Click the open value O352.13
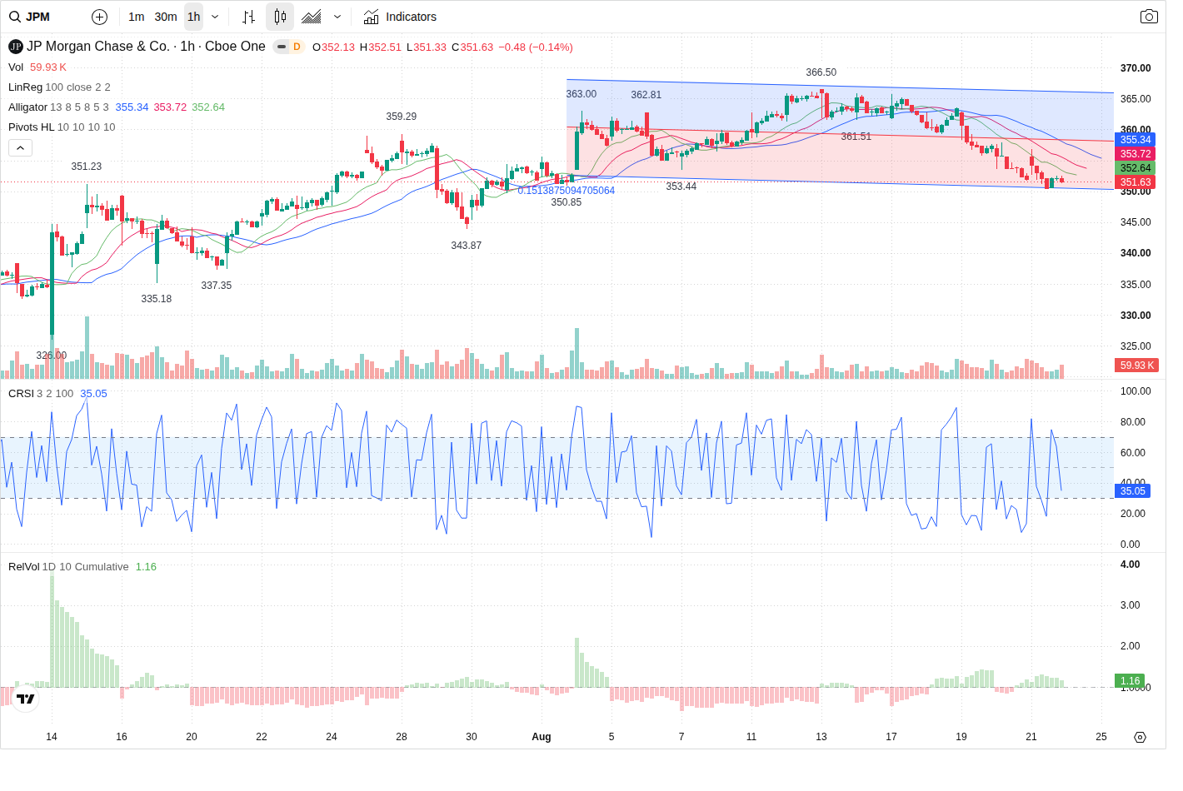Viewport: 1183px width, 791px height. pos(333,47)
